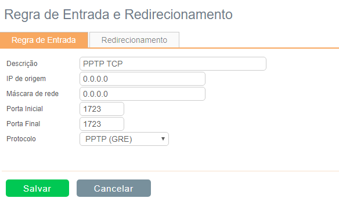Click the Protocolo dropdown arrow icon

tap(163, 139)
